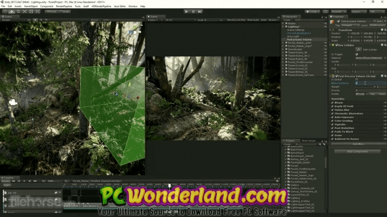Viewport: 387px width, 217px height.
Task: Click the Inspector lock icon
Action: (382, 17)
